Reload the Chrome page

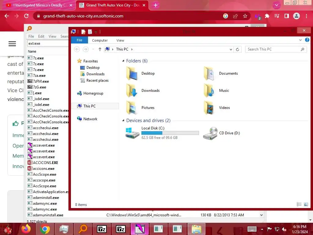pyautogui.click(x=26, y=16)
